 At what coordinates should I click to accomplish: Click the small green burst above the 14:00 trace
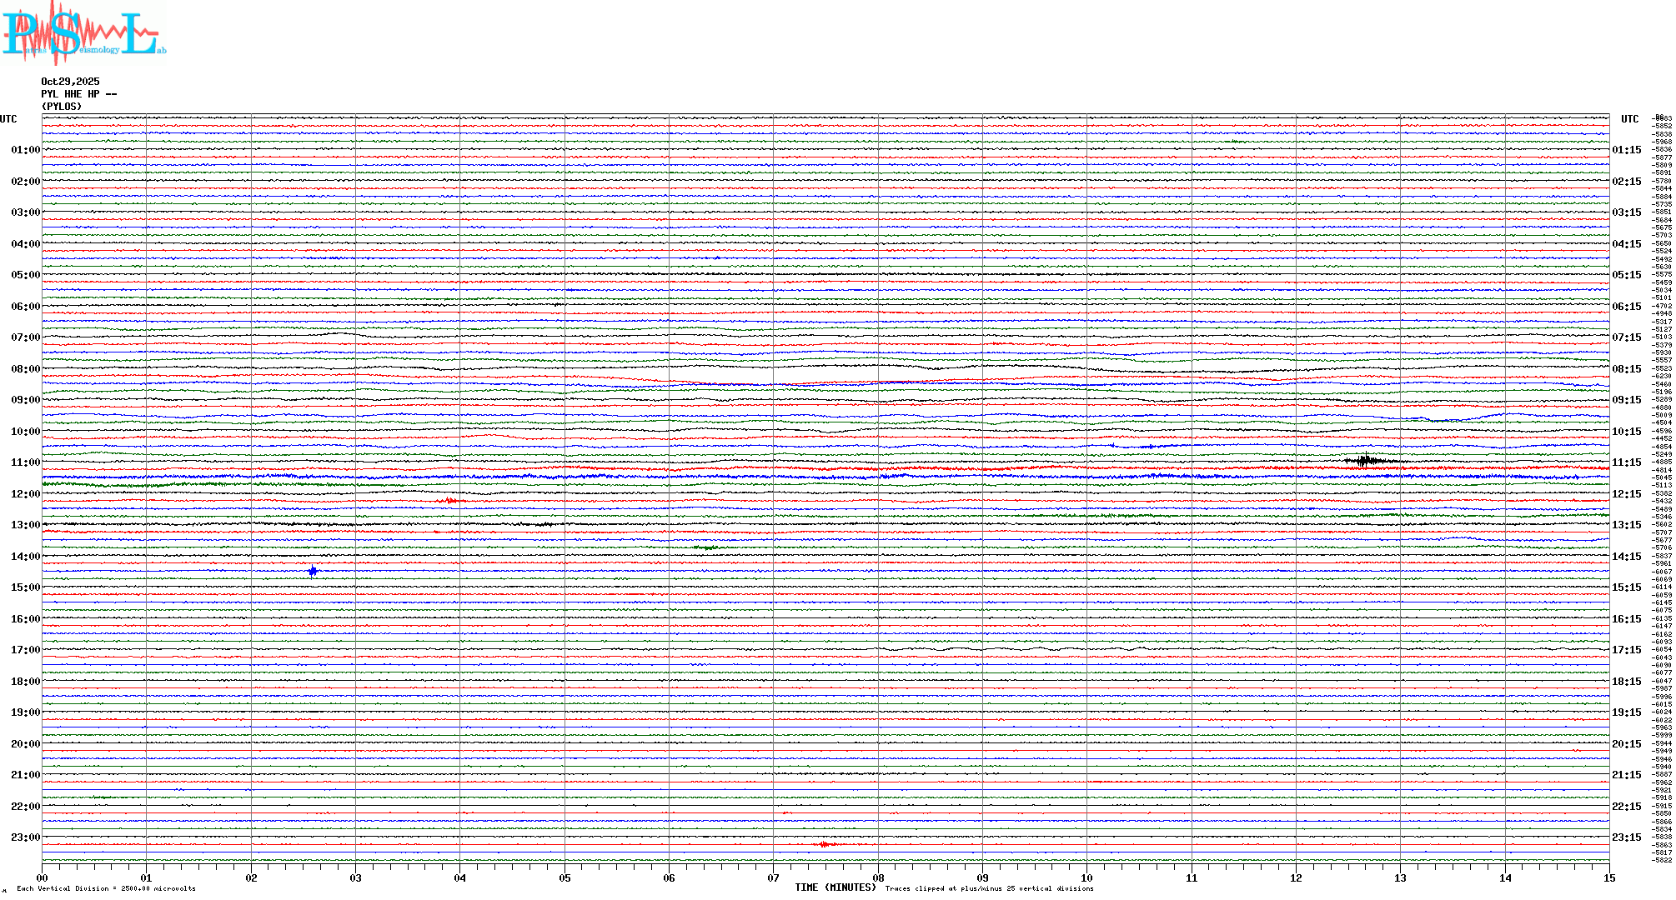[705, 547]
